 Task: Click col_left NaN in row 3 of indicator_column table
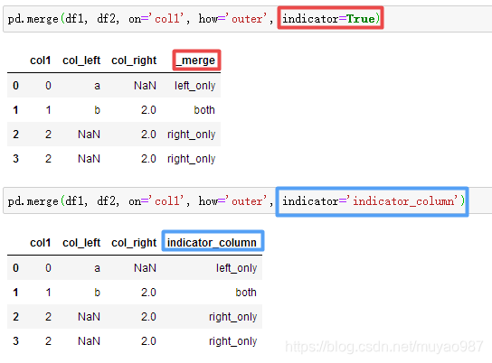click(x=90, y=341)
